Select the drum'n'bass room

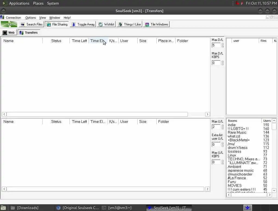pos(237,148)
